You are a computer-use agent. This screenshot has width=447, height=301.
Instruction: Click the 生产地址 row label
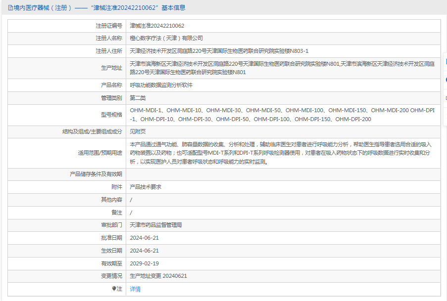click(112, 68)
